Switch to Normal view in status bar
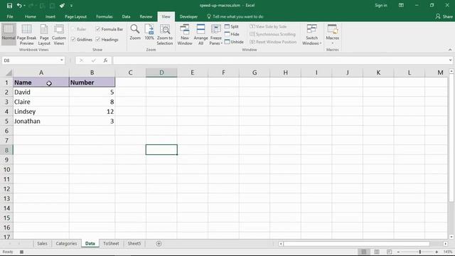455x256 pixels. (364, 252)
